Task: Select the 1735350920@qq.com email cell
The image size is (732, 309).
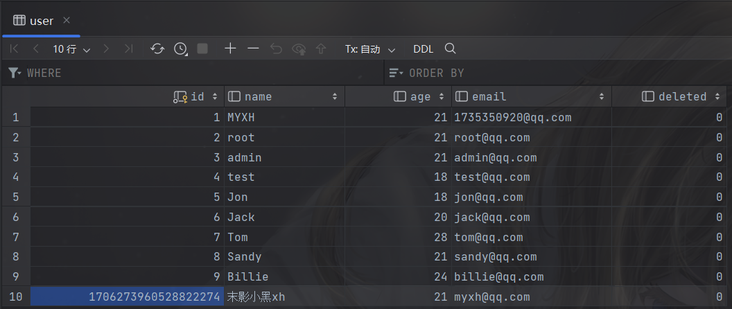Action: [x=531, y=117]
